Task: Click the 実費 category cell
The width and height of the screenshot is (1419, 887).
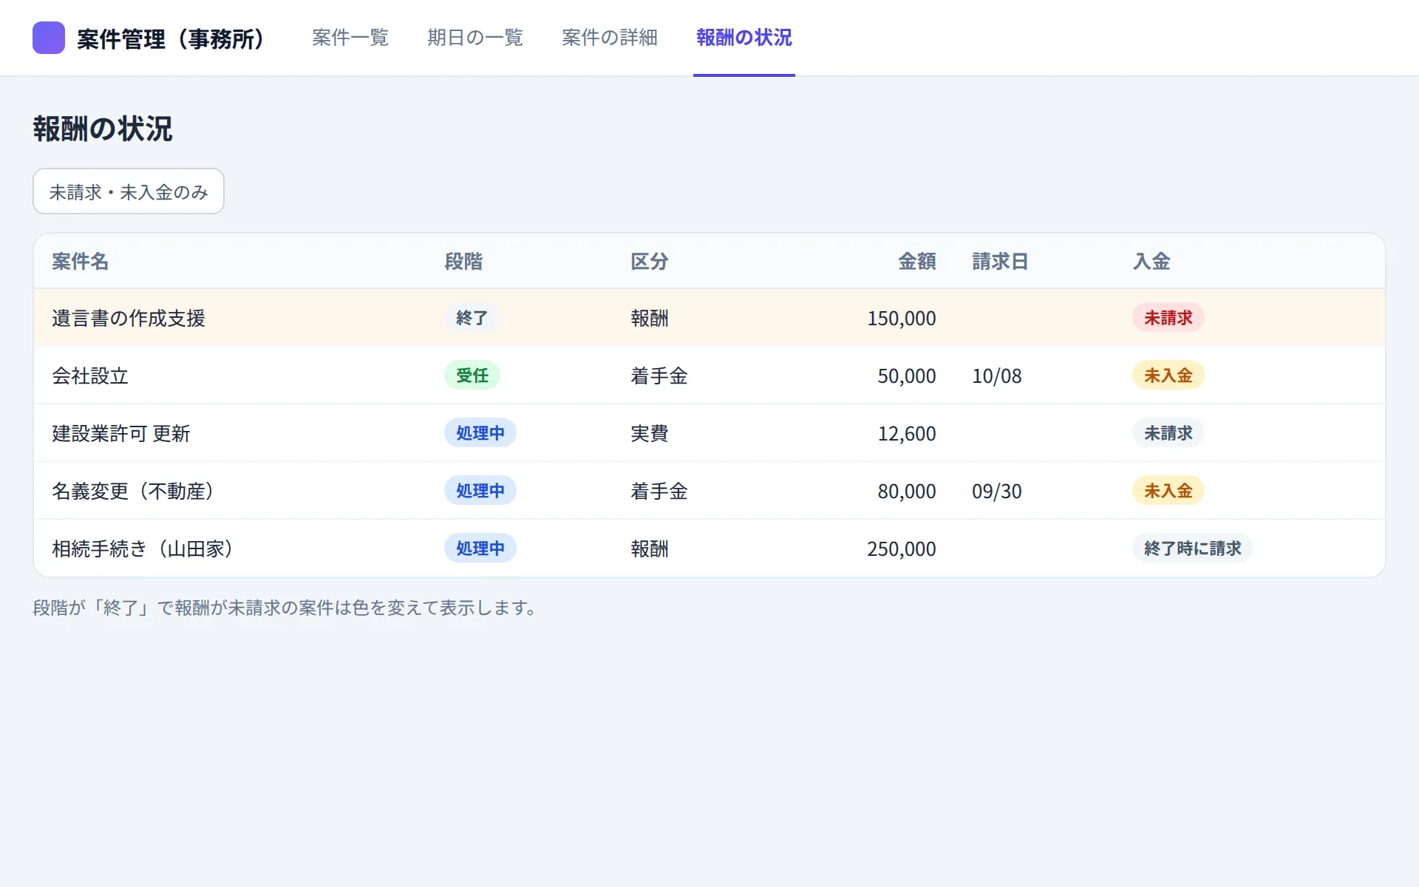Action: click(x=650, y=433)
